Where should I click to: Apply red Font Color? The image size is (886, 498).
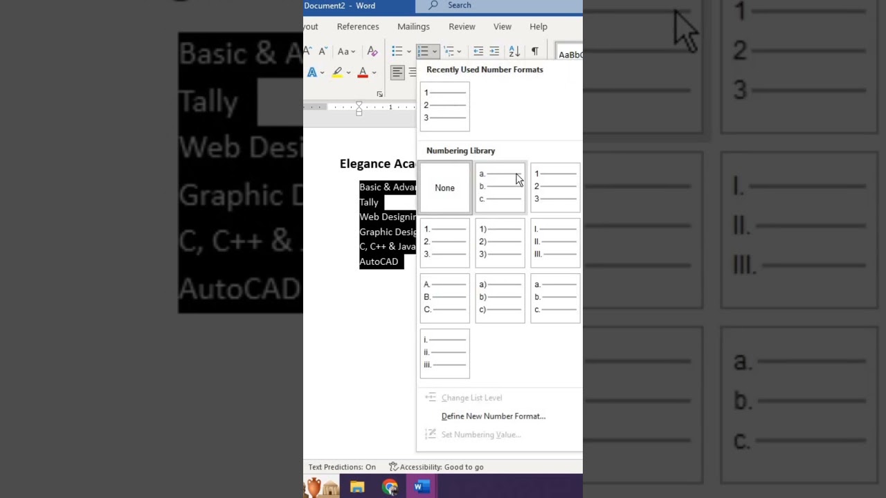363,72
